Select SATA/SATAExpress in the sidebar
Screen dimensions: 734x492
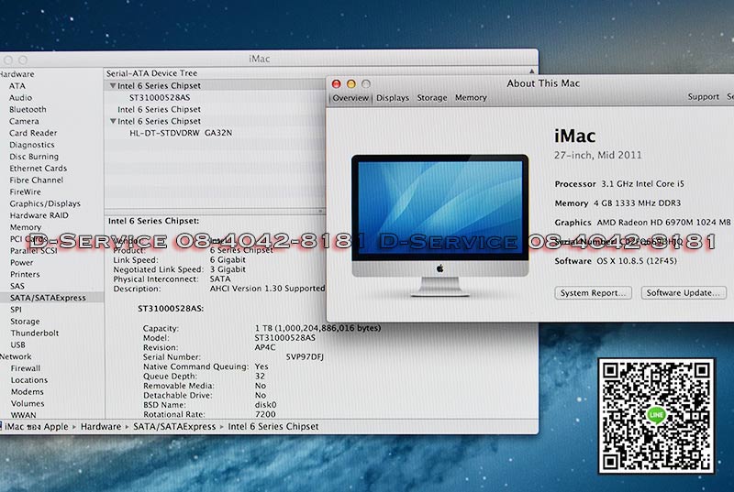48,298
